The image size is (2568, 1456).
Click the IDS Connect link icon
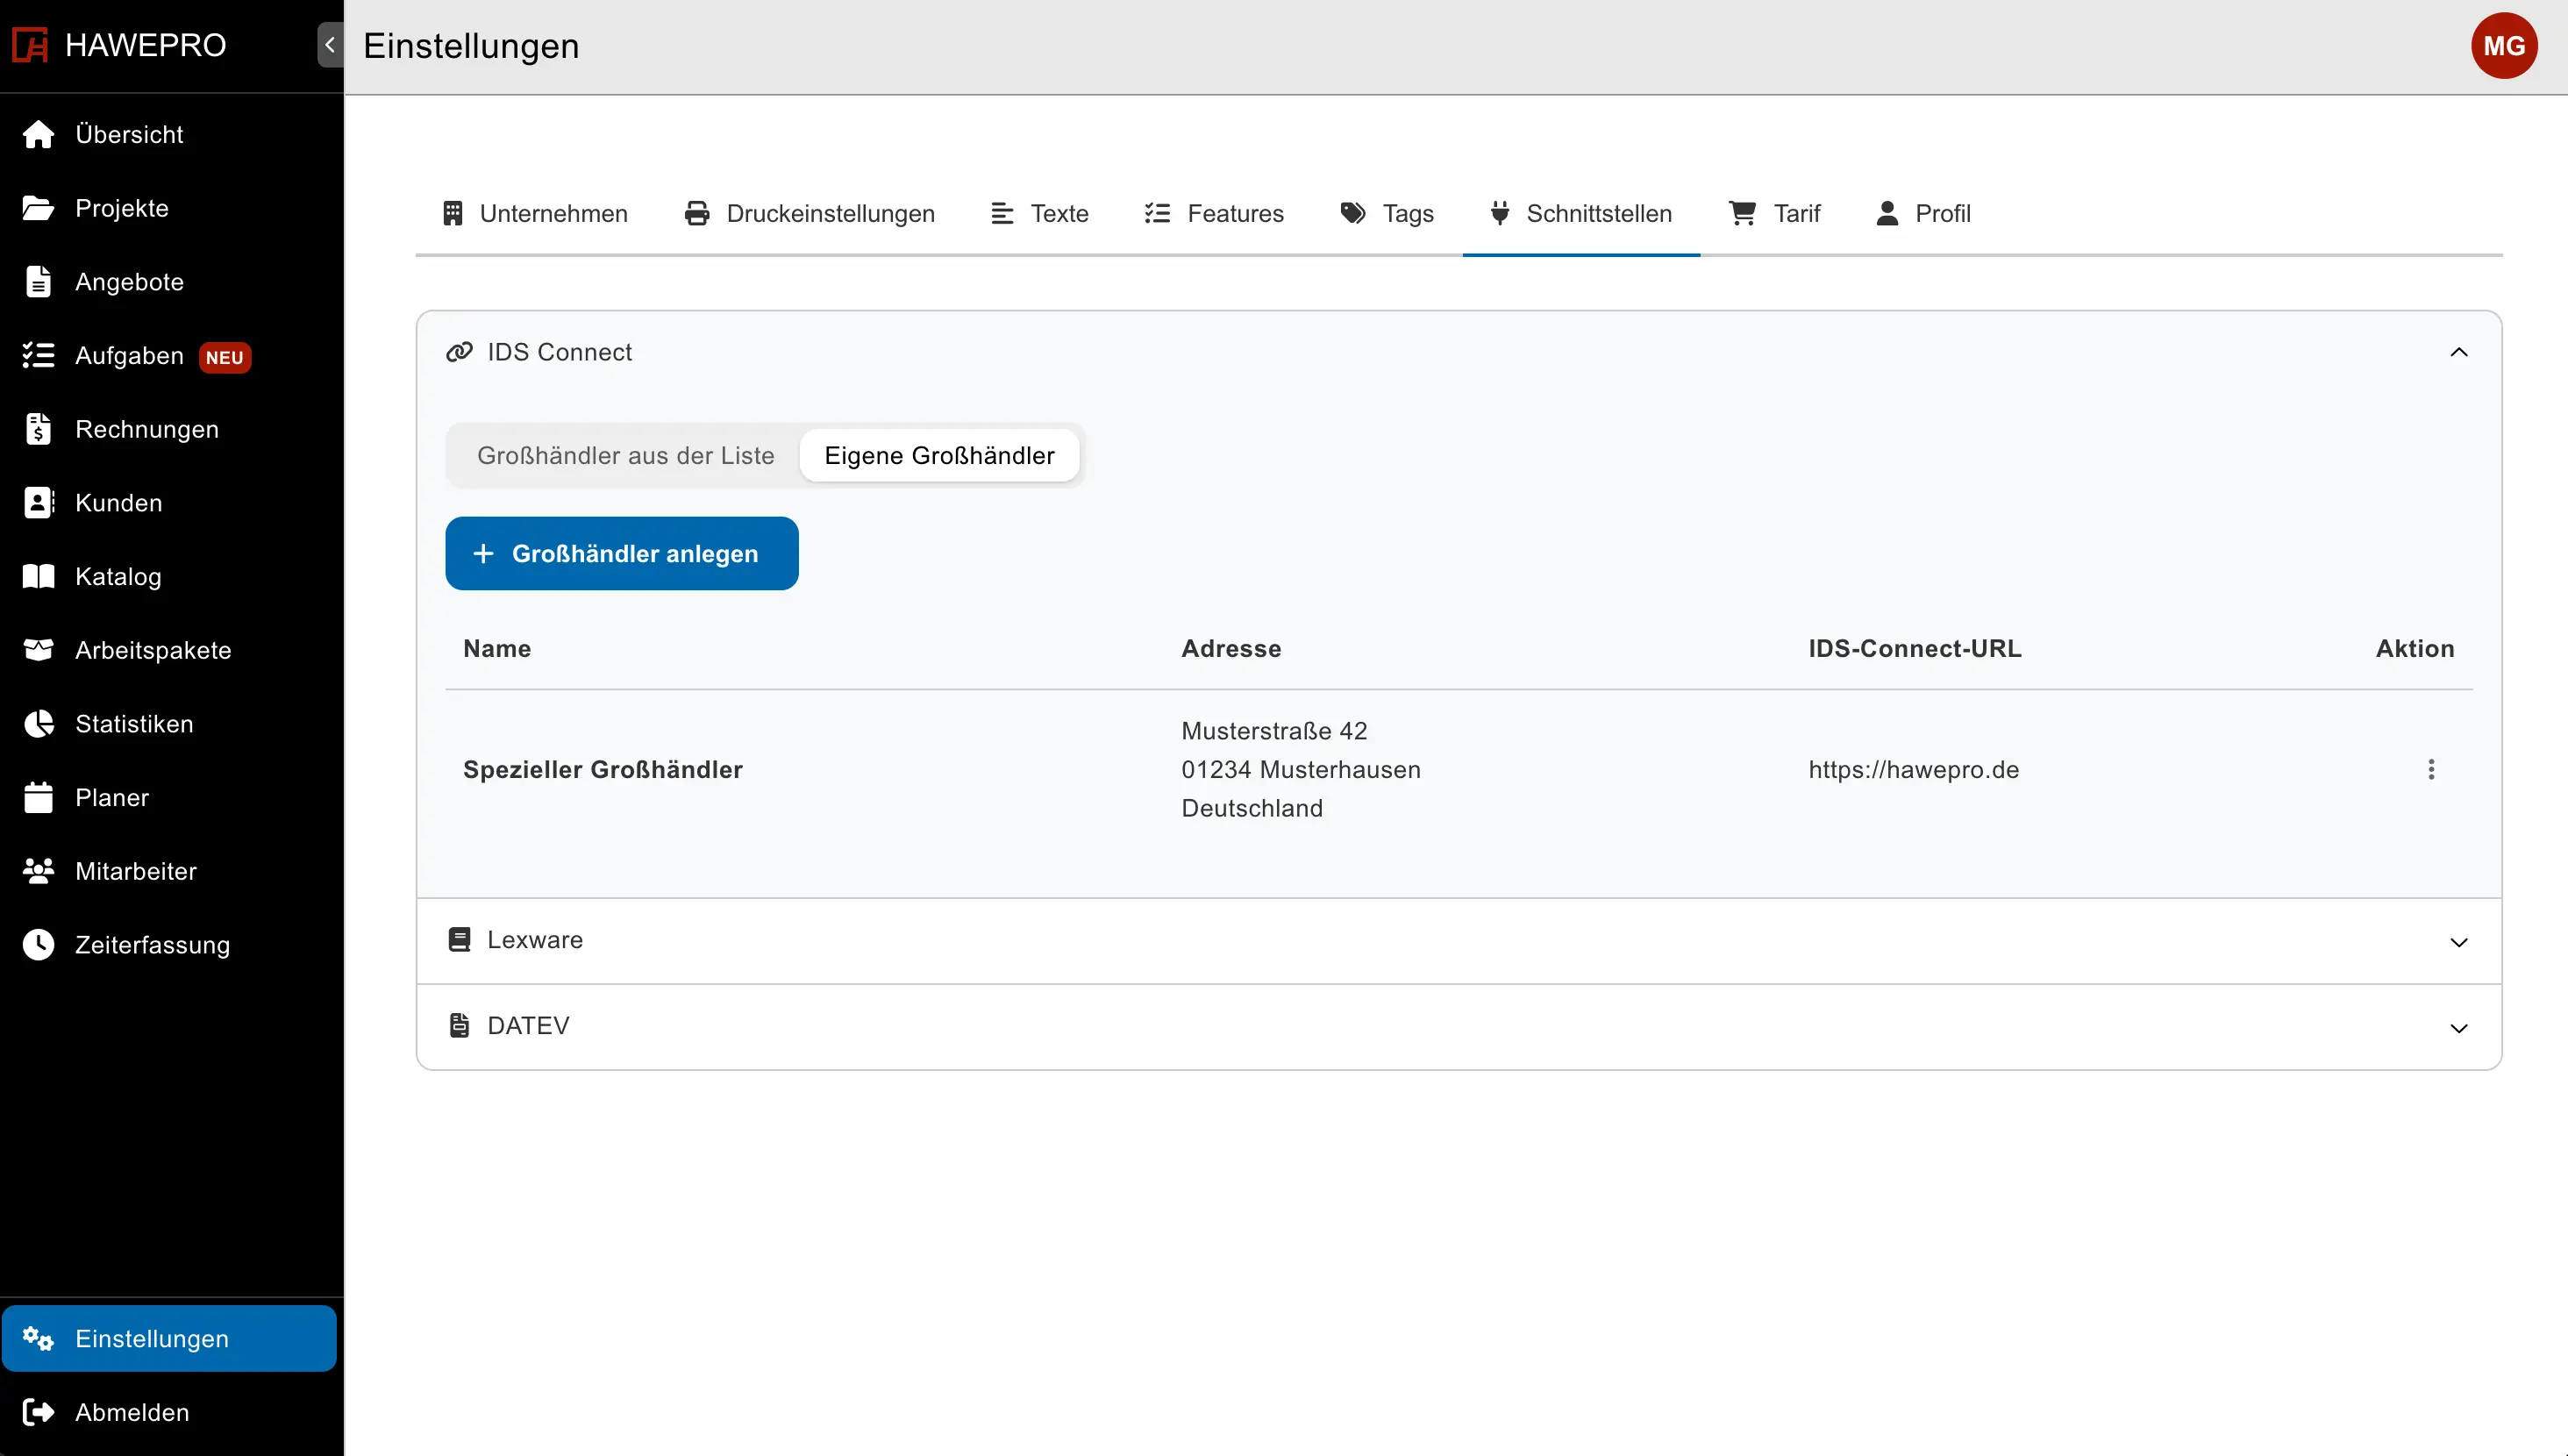459,352
